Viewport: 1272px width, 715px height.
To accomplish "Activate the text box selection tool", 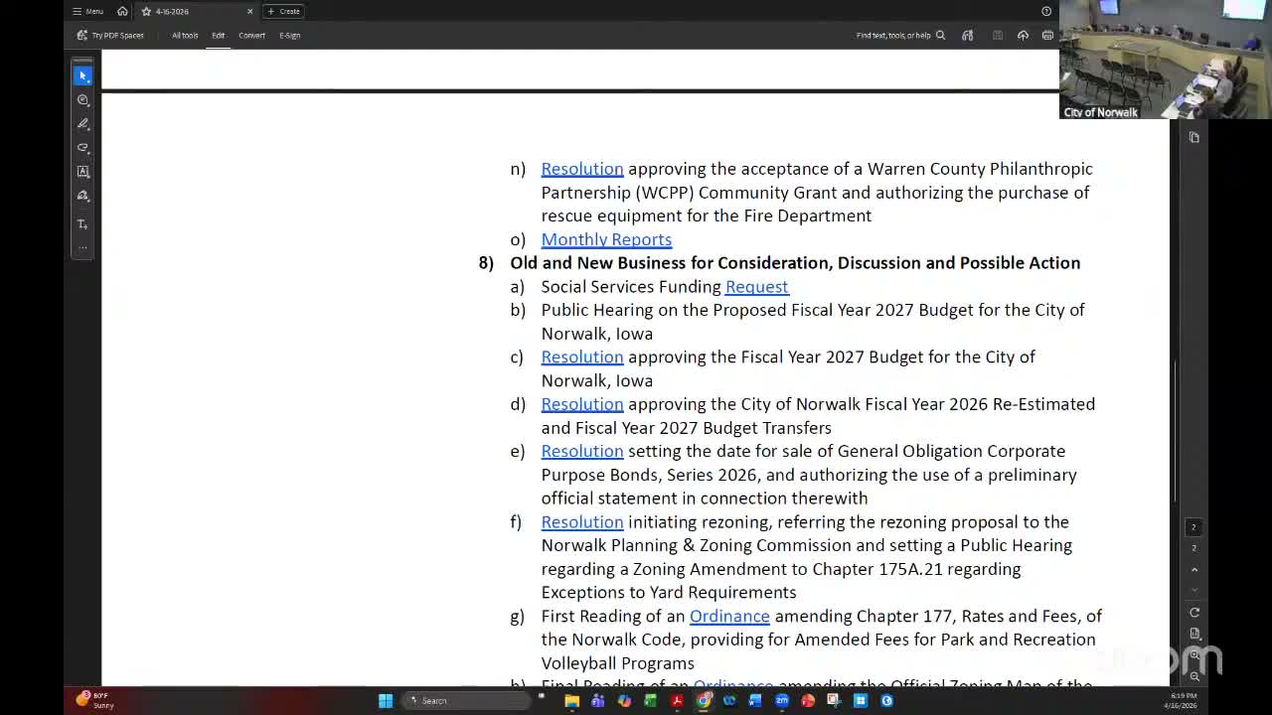I will click(x=82, y=171).
